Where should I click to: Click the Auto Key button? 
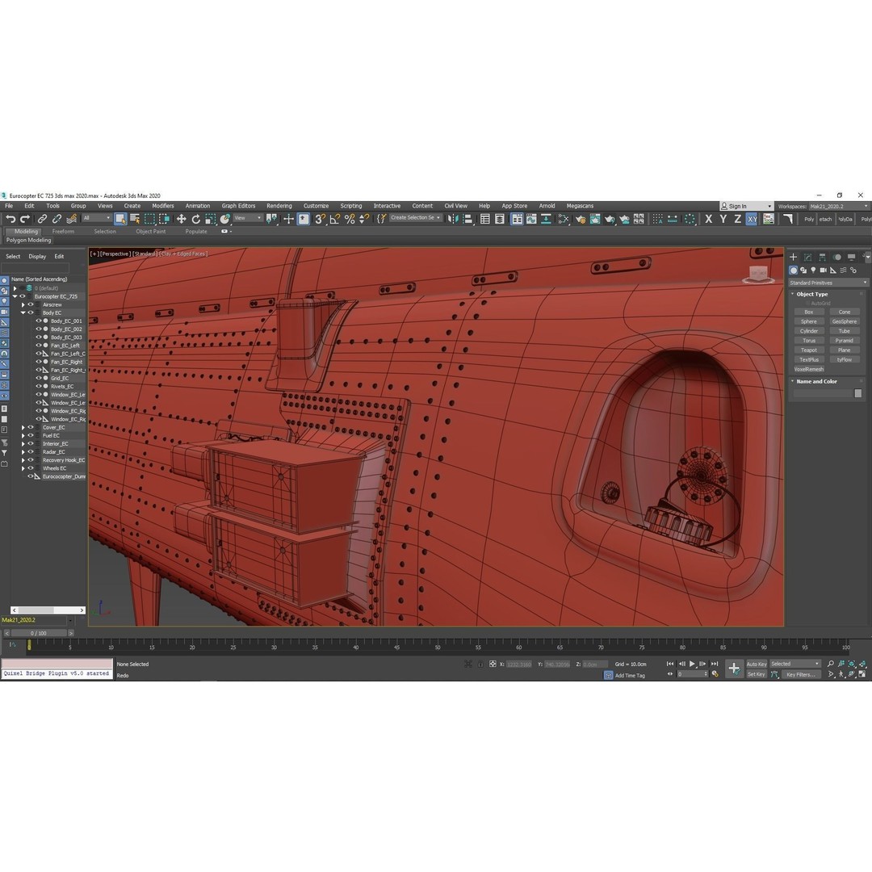click(x=757, y=664)
